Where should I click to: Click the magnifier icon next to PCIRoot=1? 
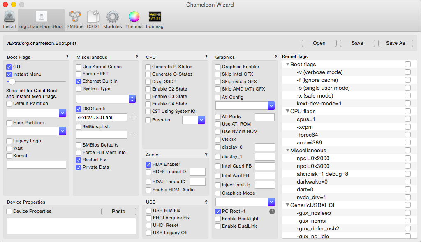pos(272,212)
